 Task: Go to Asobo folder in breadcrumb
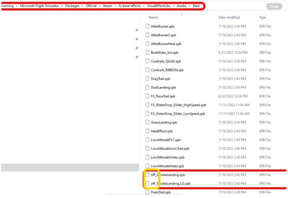[181, 6]
